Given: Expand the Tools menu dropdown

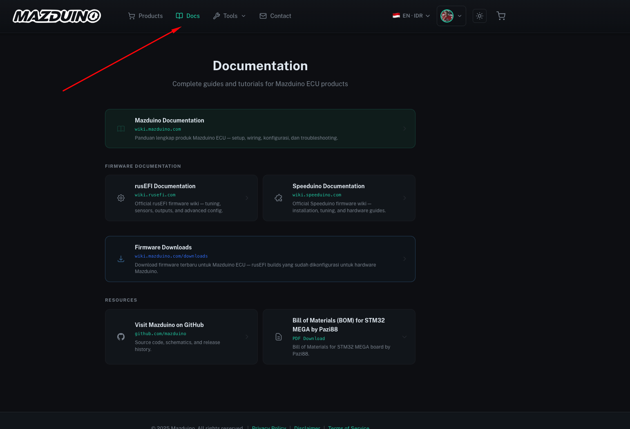Looking at the screenshot, I should tap(229, 16).
